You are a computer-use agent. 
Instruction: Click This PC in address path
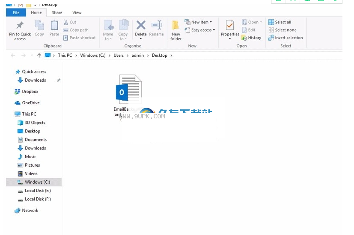click(65, 56)
